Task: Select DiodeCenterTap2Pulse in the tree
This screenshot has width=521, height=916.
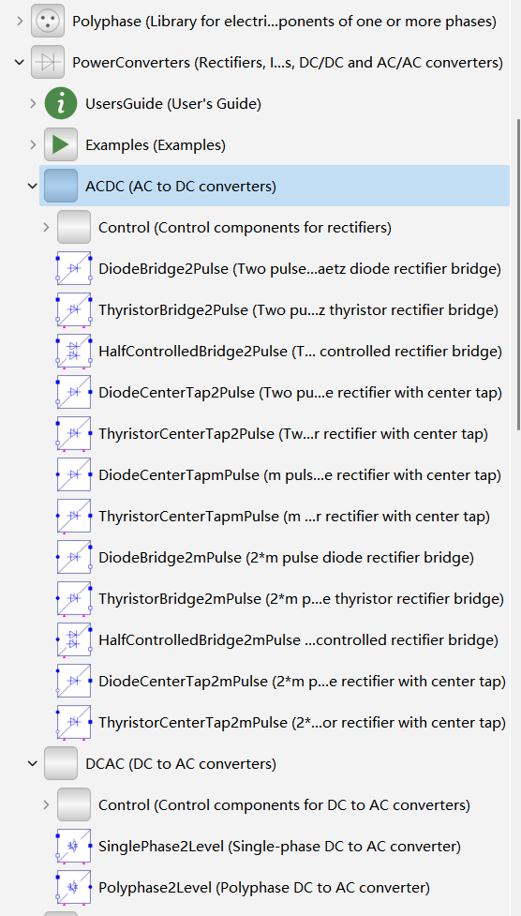Action: 300,393
